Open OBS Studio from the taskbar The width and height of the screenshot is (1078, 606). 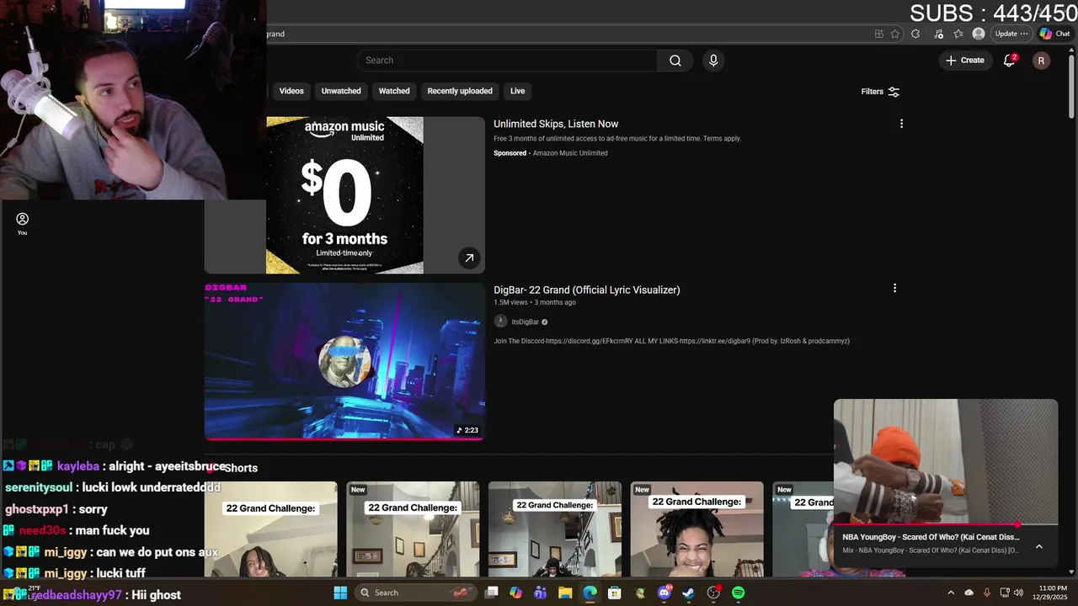(x=713, y=593)
